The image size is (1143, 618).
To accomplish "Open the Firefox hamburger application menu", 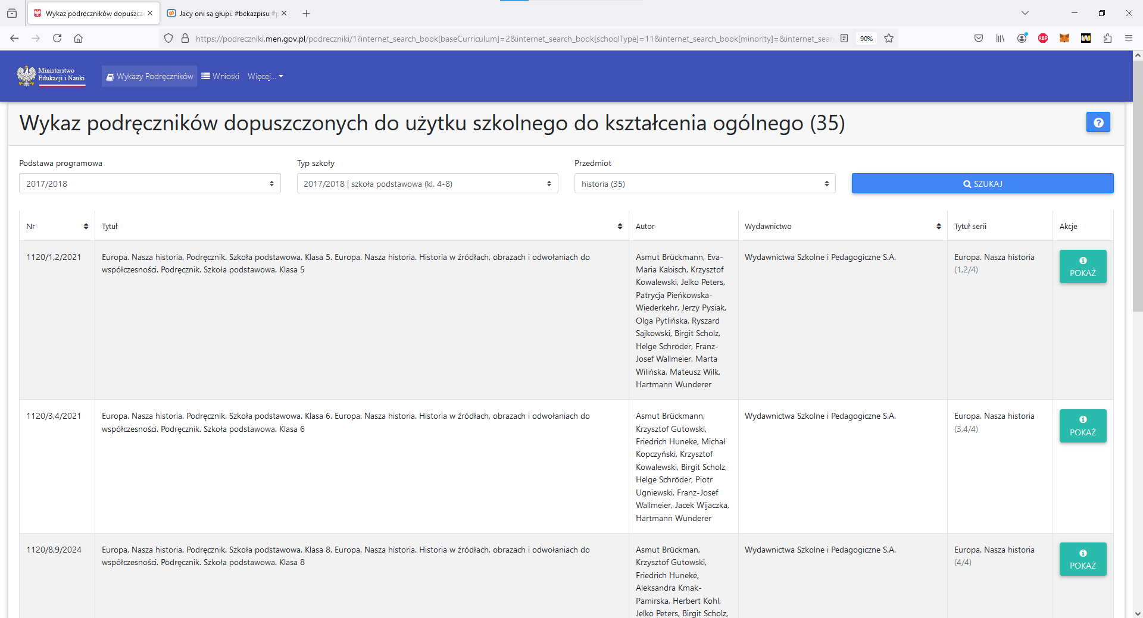I will click(1129, 38).
